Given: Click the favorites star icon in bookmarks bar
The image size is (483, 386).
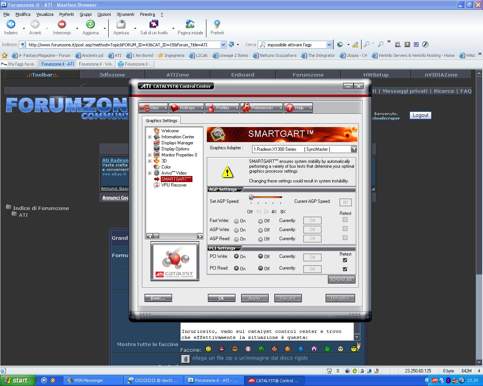Looking at the screenshot, I should 5,55.
